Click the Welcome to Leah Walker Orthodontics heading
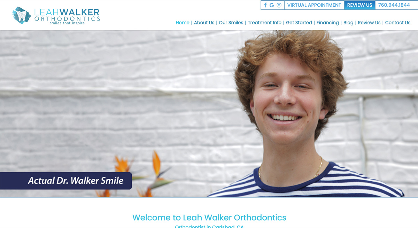 [209, 218]
